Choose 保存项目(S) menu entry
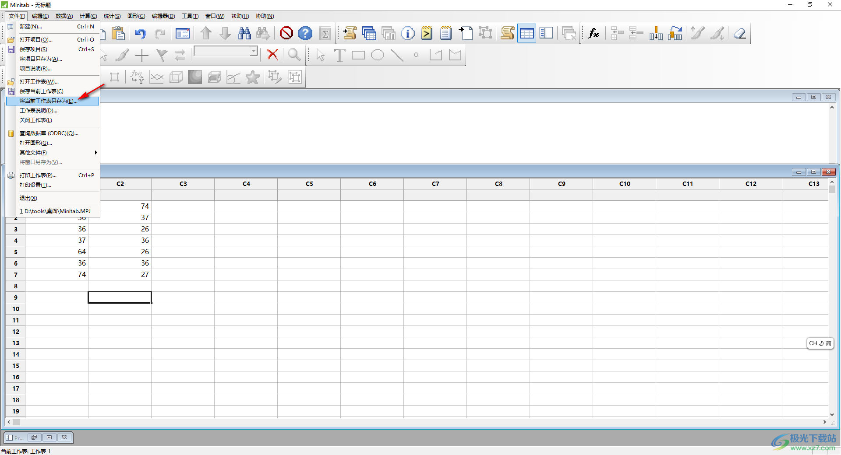841x455 pixels. [53, 49]
